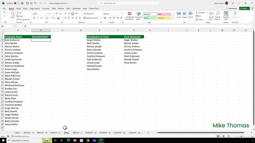Toggle align left
Viewport: 255px width, 143px height.
(x=65, y=18)
